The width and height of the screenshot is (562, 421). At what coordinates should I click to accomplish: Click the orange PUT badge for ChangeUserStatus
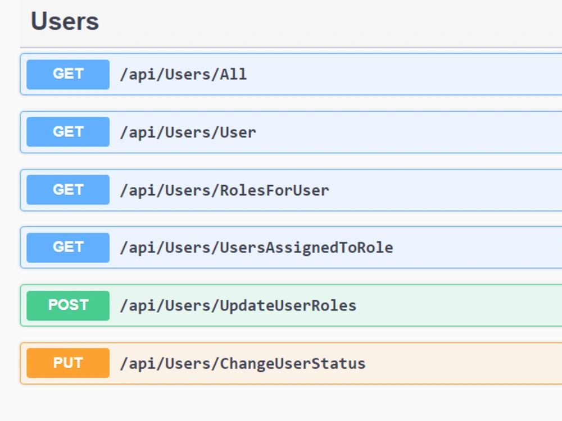click(68, 363)
